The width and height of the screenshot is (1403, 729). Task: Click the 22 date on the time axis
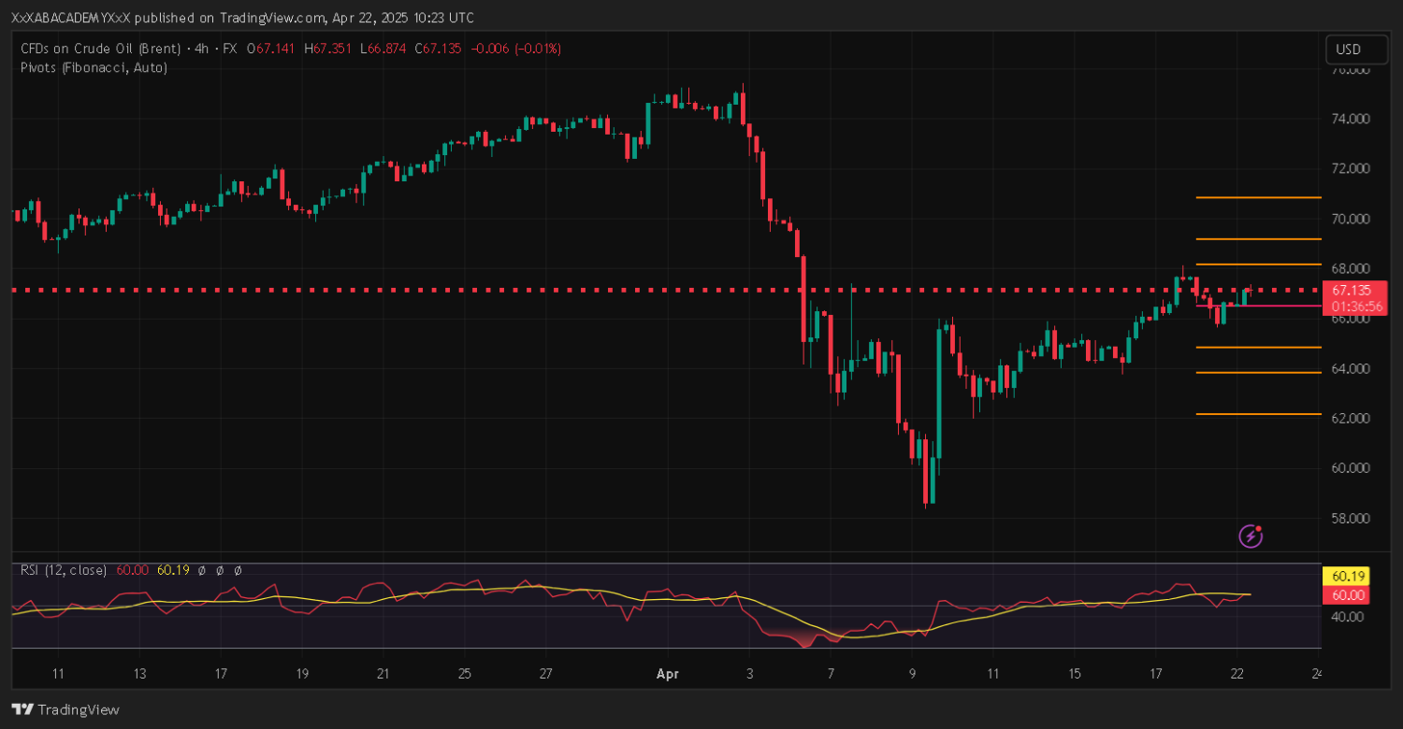click(x=1237, y=673)
